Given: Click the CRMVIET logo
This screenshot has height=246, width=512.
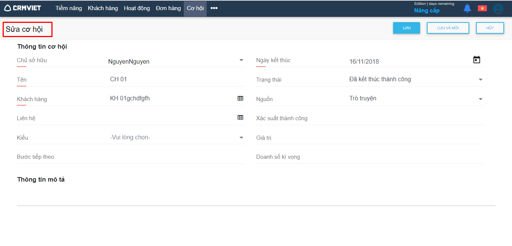Looking at the screenshot, I should (23, 8).
